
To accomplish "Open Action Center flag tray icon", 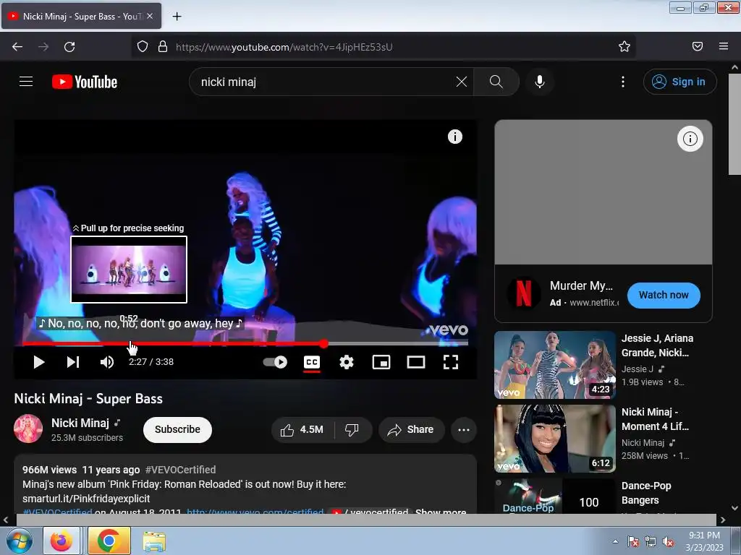I will click(632, 542).
